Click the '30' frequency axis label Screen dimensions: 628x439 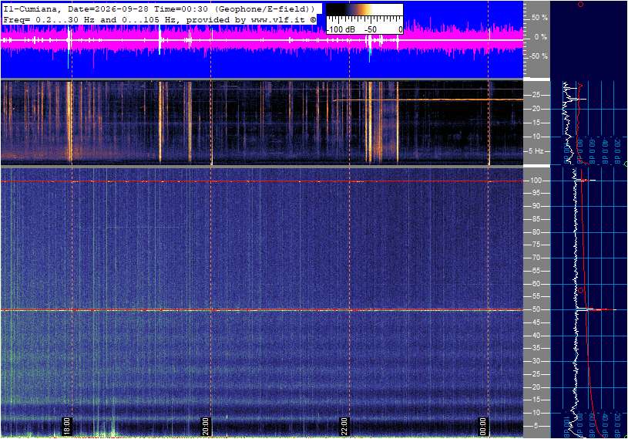tap(536, 361)
